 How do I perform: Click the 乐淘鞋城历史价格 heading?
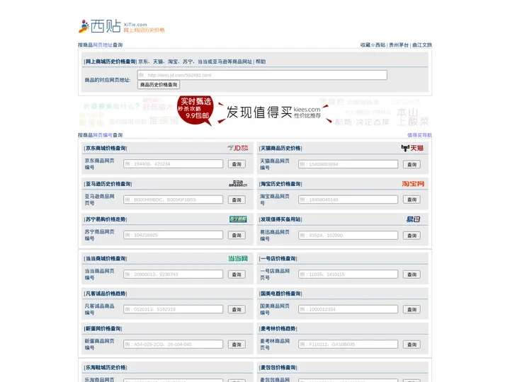click(106, 367)
